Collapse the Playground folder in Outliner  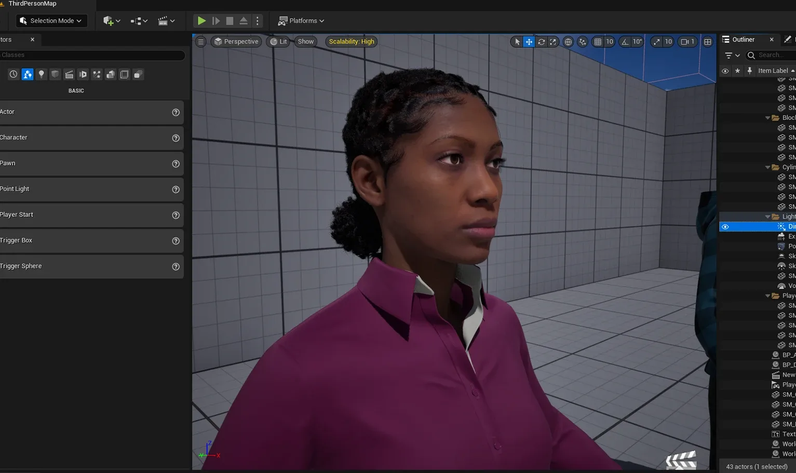(768, 296)
